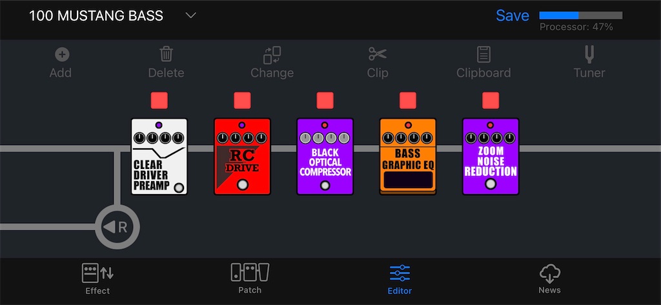Click the R return node circle
Screen dimensions: 661x305
117,227
